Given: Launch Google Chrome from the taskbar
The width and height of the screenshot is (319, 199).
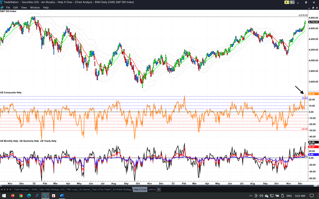Looking at the screenshot, I should [x=21, y=195].
